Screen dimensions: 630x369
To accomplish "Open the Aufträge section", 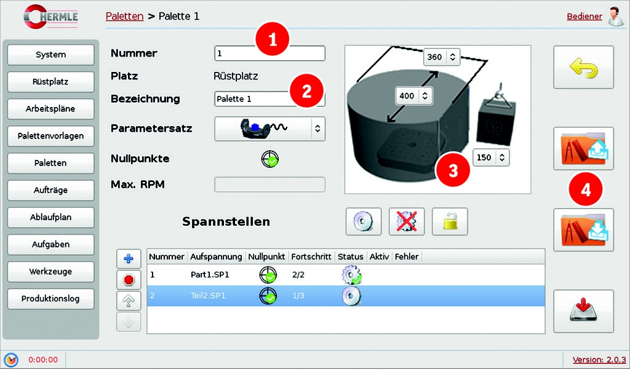I will [50, 190].
